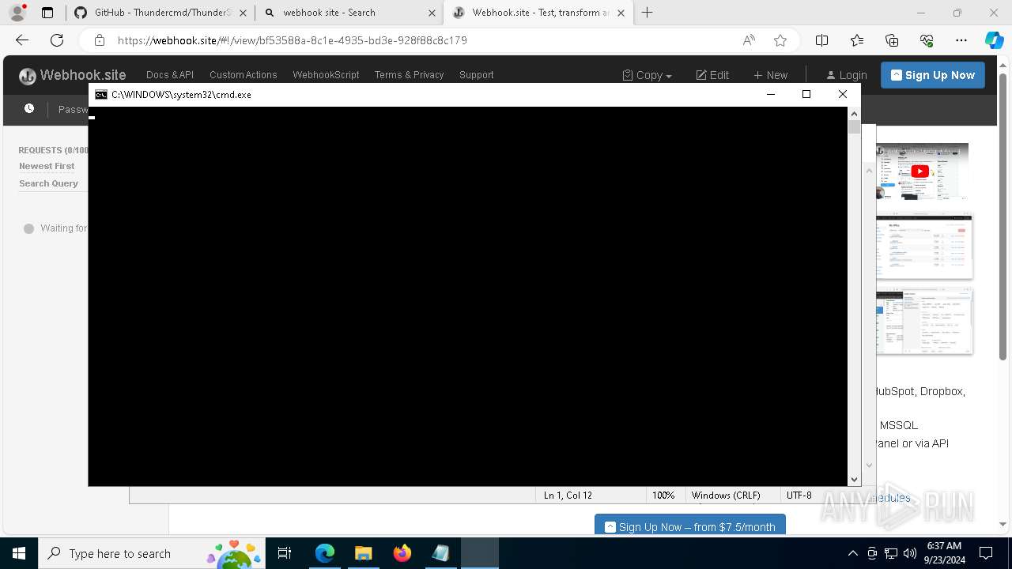Open the Browser essentials icon
This screenshot has width=1012, height=569.
(927, 40)
